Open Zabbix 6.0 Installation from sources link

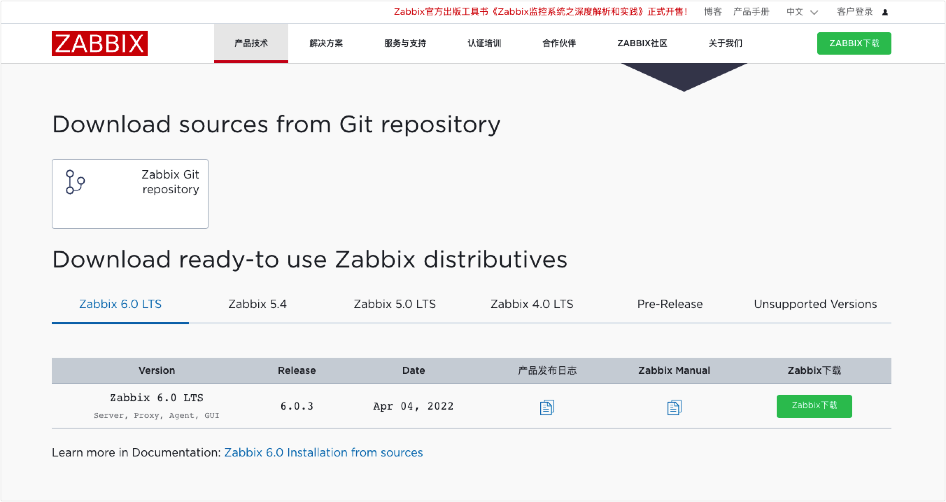click(324, 452)
